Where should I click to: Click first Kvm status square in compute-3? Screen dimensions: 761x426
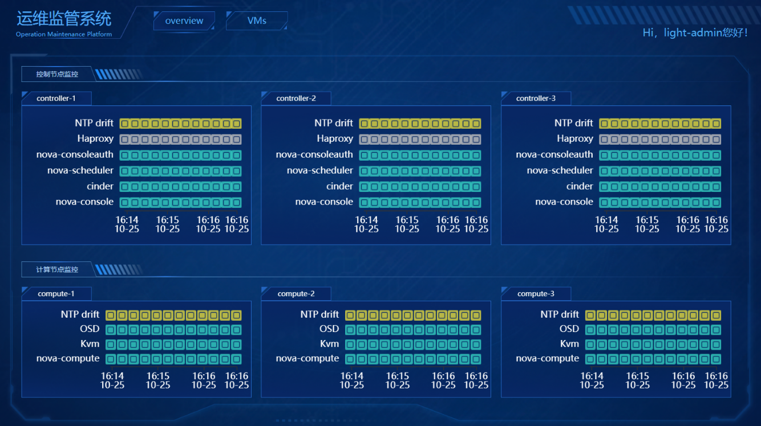[x=590, y=345]
